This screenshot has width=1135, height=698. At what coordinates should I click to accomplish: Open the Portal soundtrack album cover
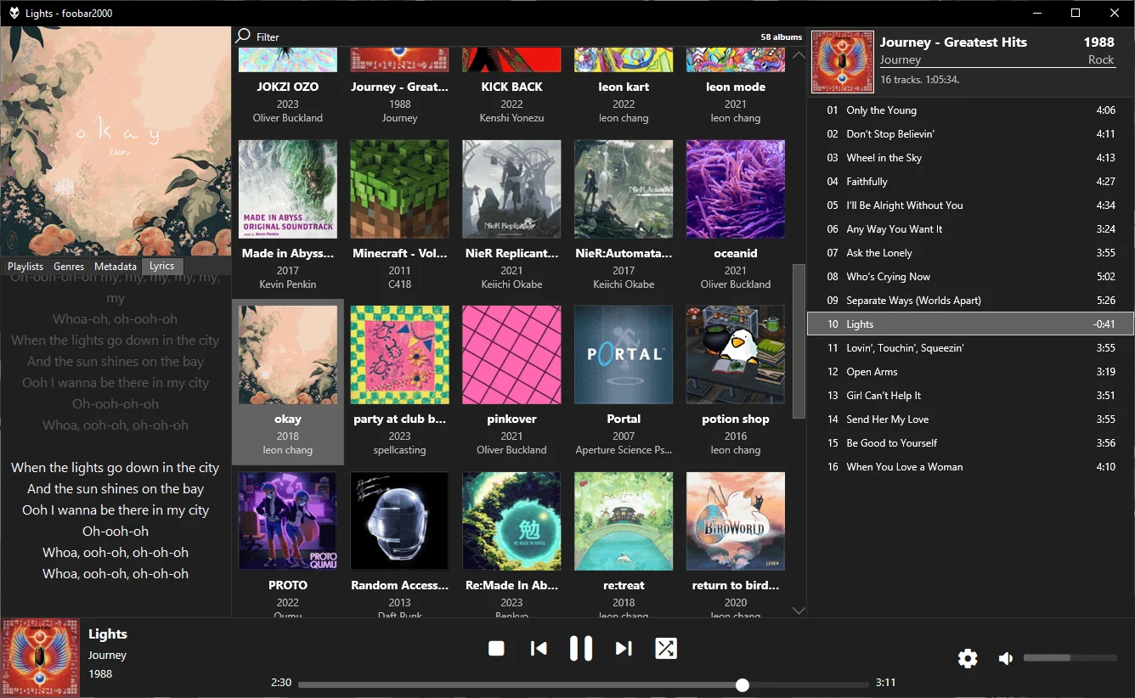click(x=624, y=354)
